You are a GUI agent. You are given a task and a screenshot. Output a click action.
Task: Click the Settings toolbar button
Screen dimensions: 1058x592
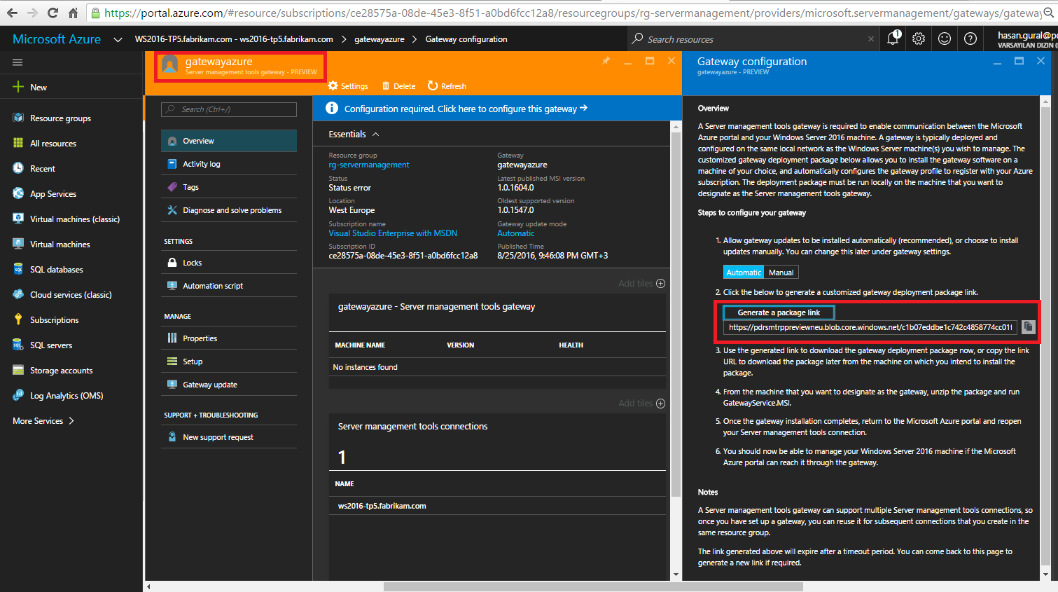pyautogui.click(x=348, y=86)
